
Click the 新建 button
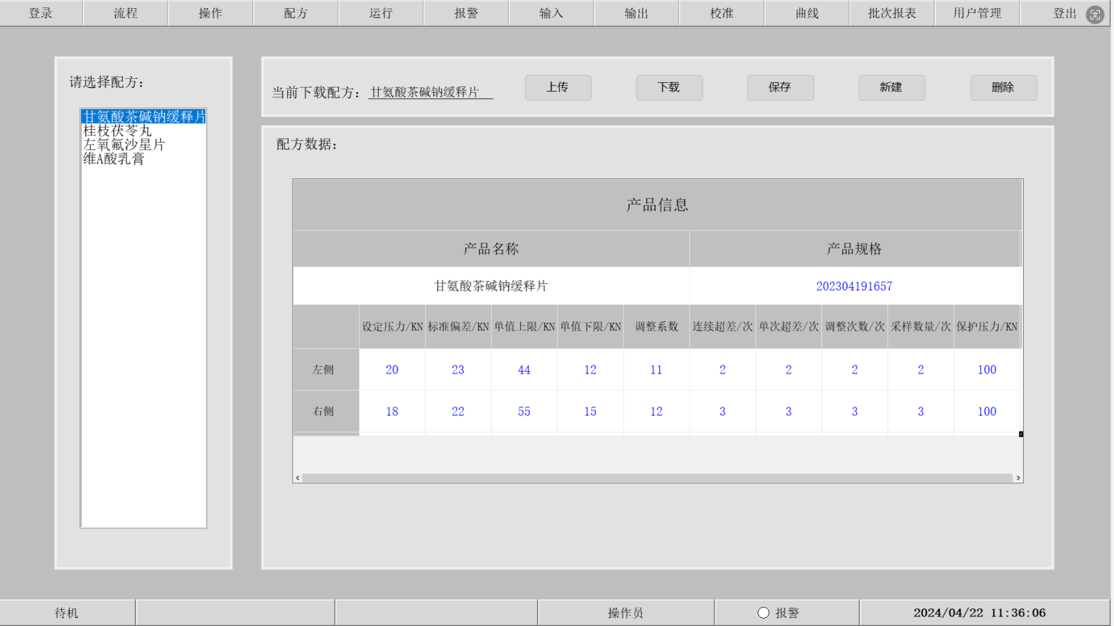[891, 88]
